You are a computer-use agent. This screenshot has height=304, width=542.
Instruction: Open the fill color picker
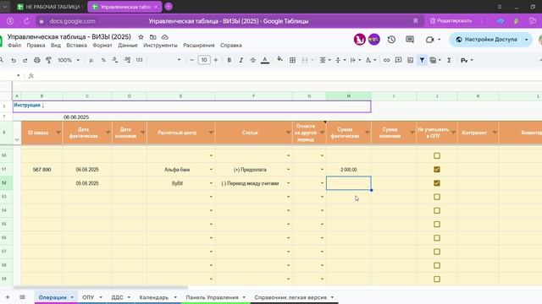point(280,60)
